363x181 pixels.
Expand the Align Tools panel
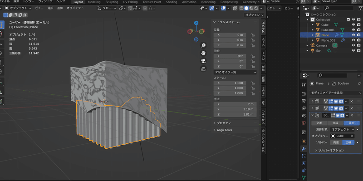point(215,130)
